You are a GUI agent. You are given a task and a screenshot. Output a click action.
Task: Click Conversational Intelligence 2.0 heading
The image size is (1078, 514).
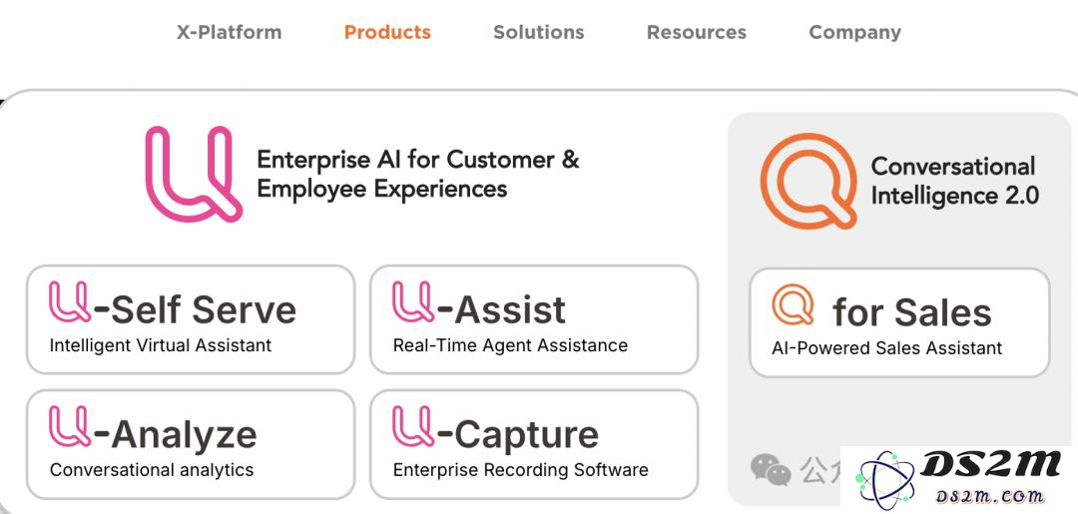click(955, 181)
